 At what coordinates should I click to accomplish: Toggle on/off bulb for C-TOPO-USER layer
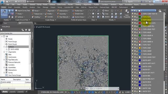[133, 48]
